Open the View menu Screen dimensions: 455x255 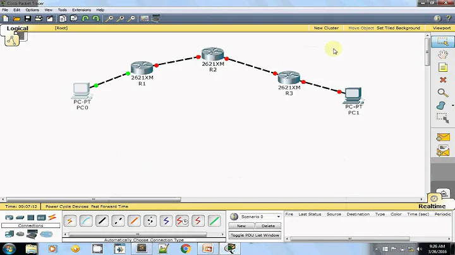pyautogui.click(x=49, y=10)
